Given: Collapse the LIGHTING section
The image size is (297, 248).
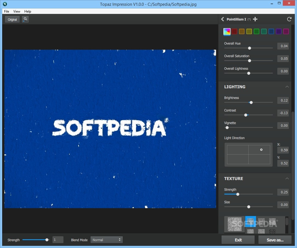Looking at the screenshot, I should [287, 87].
